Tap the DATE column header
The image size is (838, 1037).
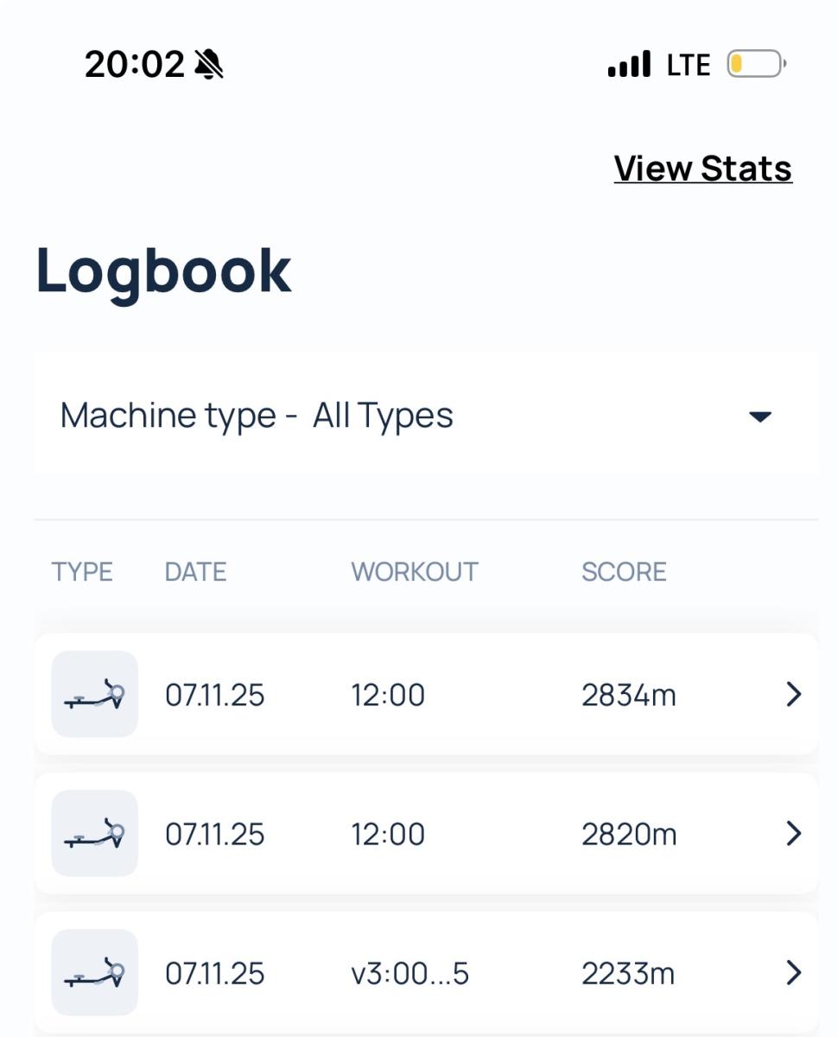(x=195, y=571)
